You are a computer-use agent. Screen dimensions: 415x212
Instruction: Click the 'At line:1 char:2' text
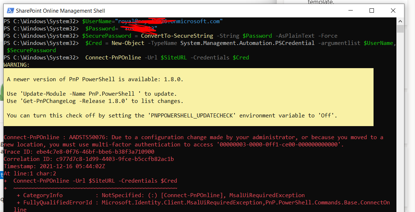point(30,174)
